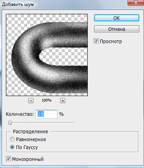Image resolution: width=144 pixels, height=168 pixels.
Task: Confirm noise settings with OK button
Action: pos(116,18)
